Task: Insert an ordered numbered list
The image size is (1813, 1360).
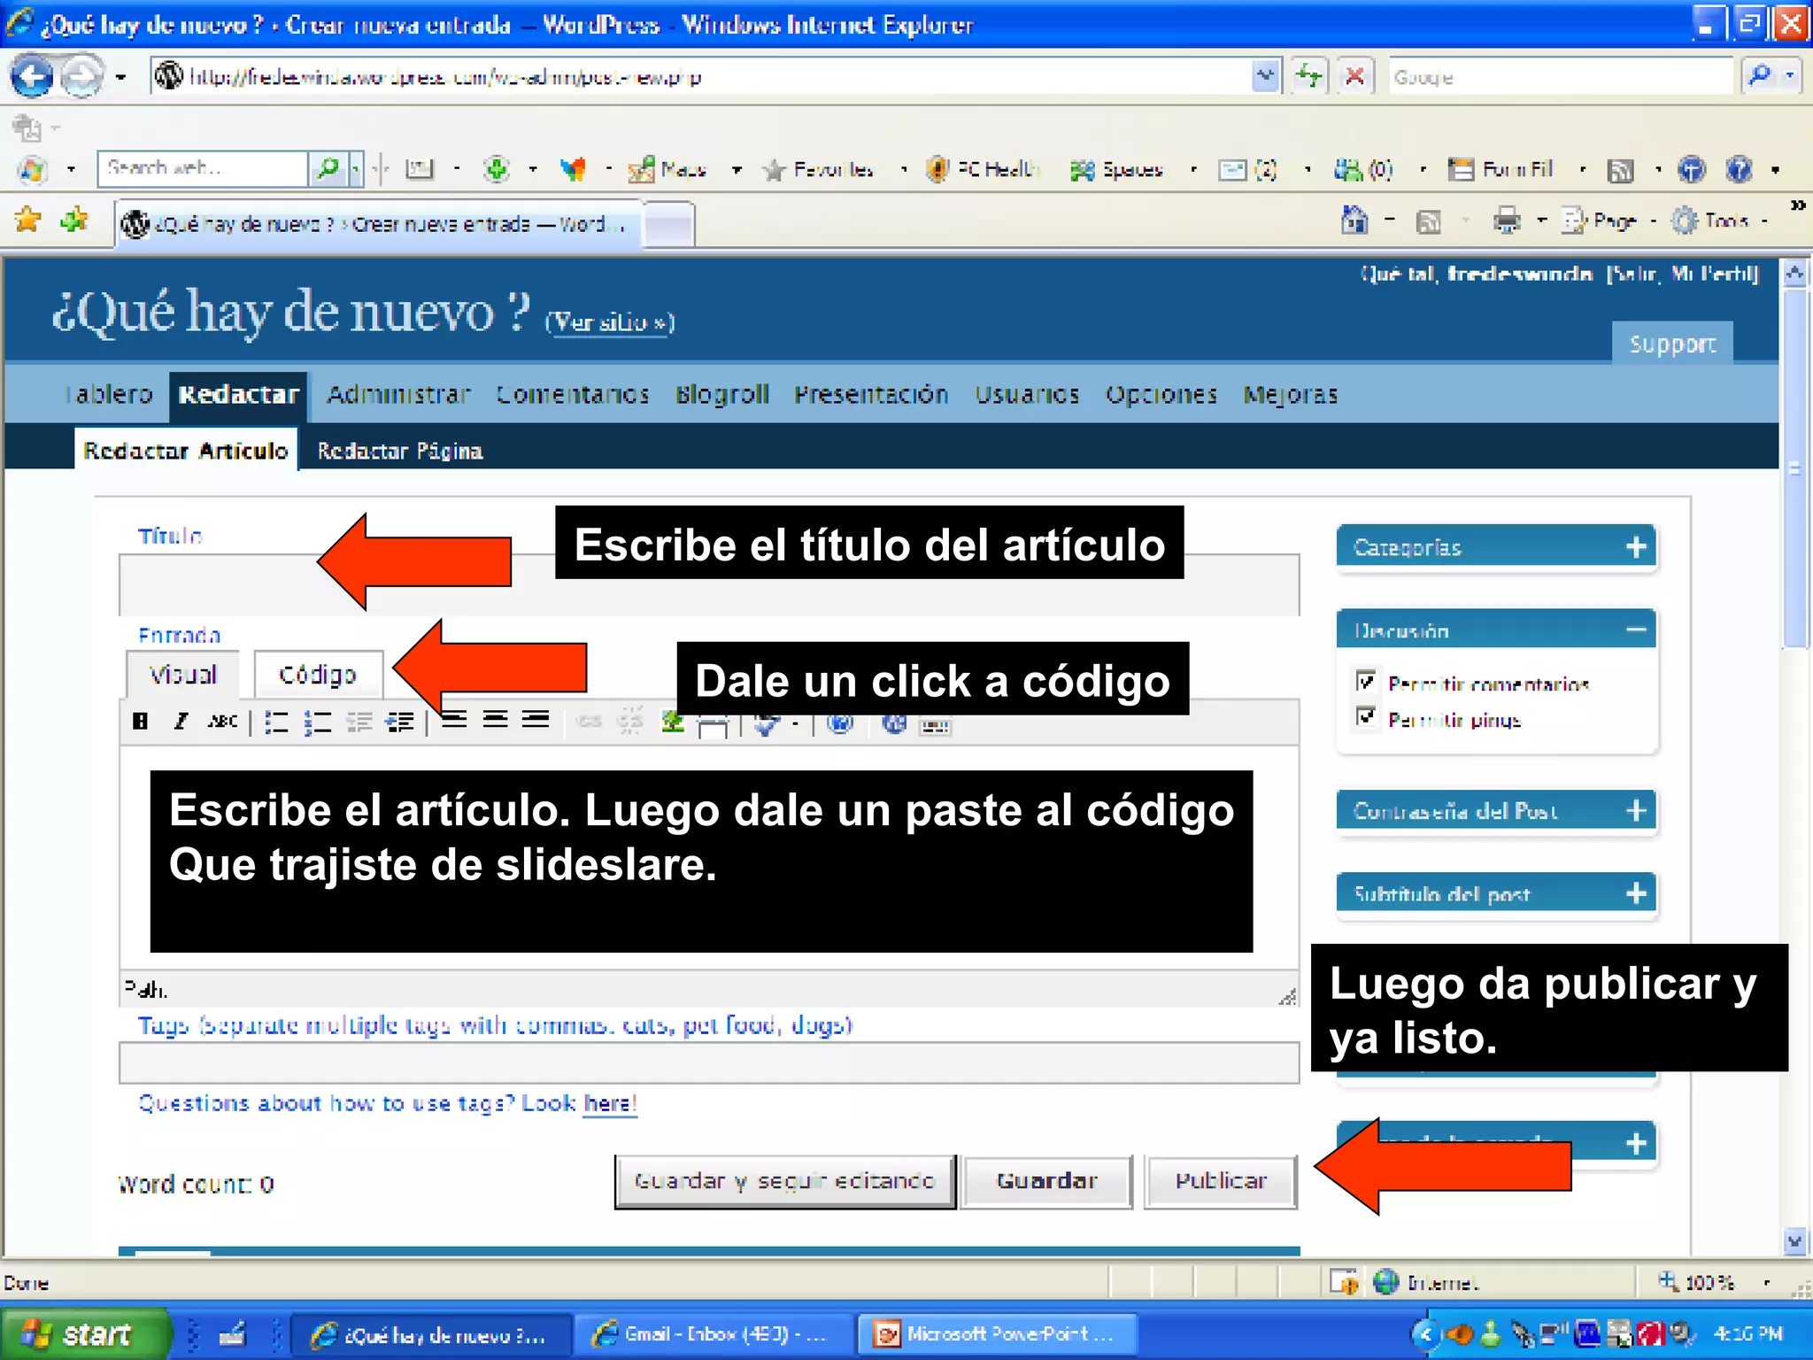Action: pyautogui.click(x=318, y=722)
